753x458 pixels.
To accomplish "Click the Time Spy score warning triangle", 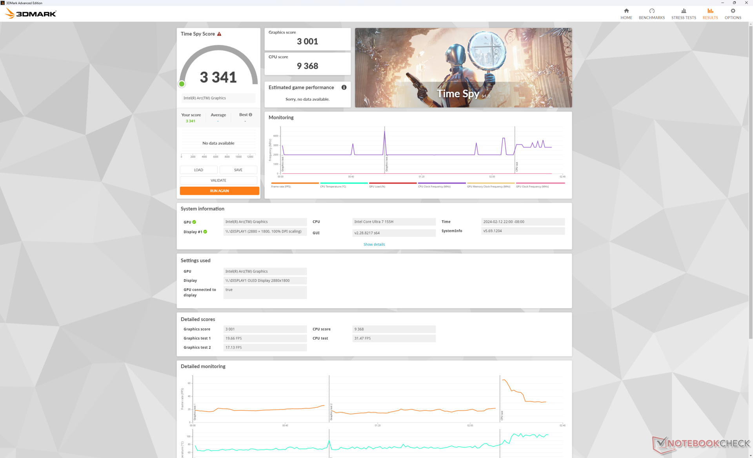I will pos(219,34).
